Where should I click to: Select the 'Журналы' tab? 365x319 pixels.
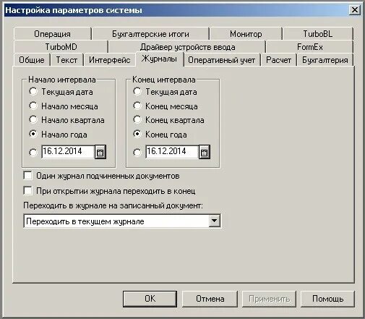tap(159, 59)
